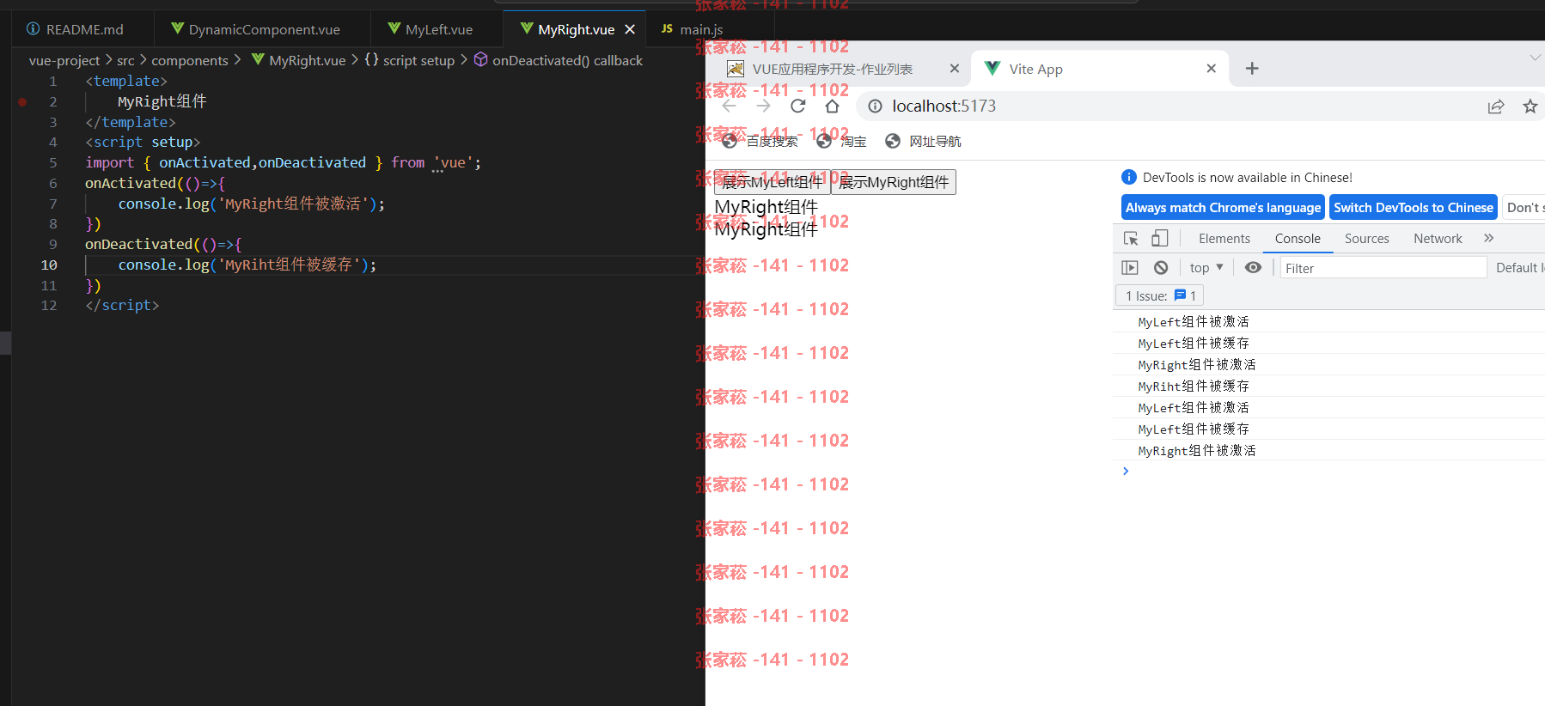Viewport: 1545px width, 706px height.
Task: Close the MyRight.vue editor tab
Action: click(x=630, y=29)
